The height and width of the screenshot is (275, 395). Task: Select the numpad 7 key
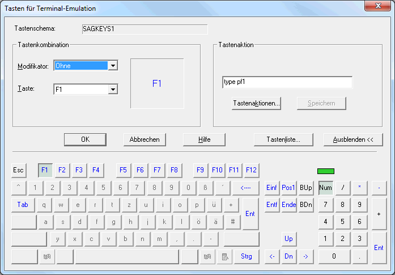pos(326,205)
